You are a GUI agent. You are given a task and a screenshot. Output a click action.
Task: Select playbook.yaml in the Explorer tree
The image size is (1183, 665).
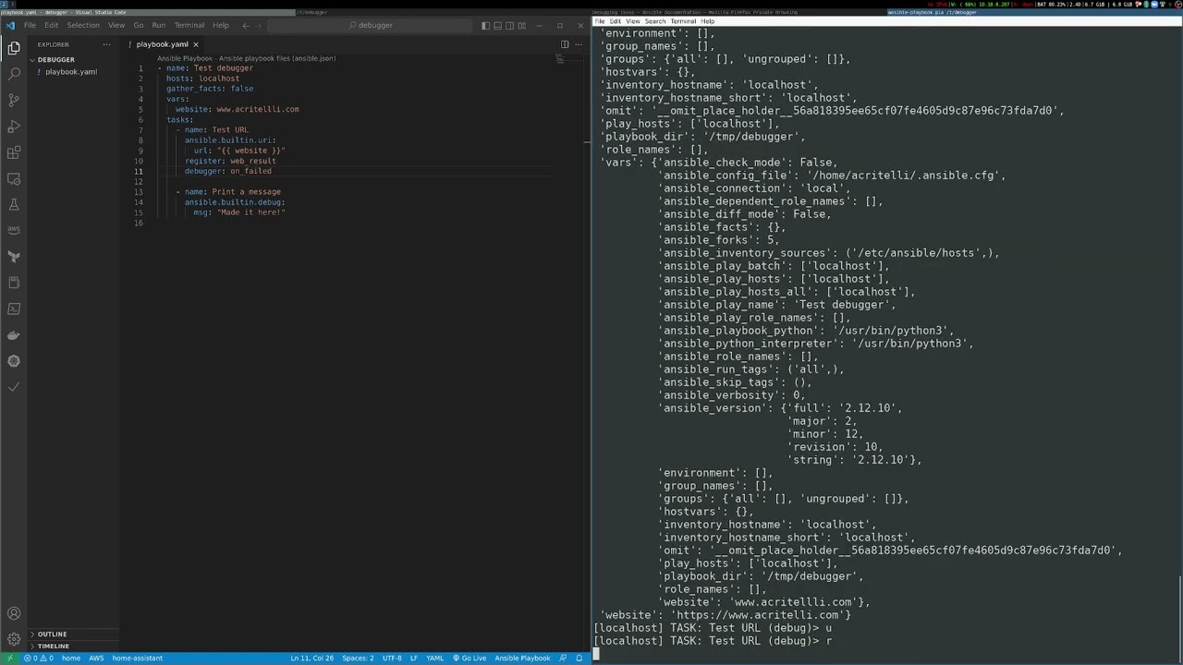(71, 72)
